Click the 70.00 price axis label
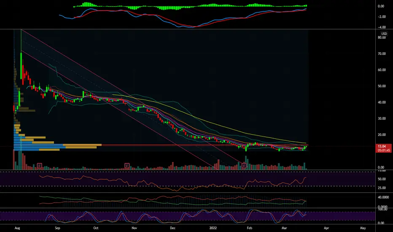 point(382,54)
